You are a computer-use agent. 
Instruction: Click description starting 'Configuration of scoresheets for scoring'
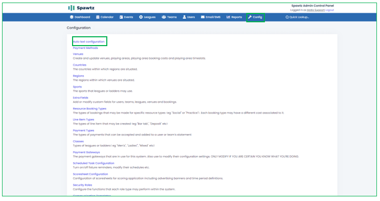point(148,178)
